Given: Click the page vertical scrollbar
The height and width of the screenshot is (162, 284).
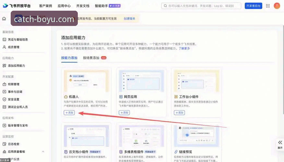Looking at the screenshot, I should coord(283,70).
